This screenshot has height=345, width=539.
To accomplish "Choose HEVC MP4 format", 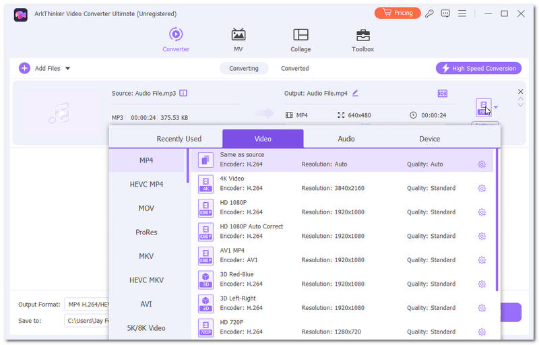I will tap(146, 185).
